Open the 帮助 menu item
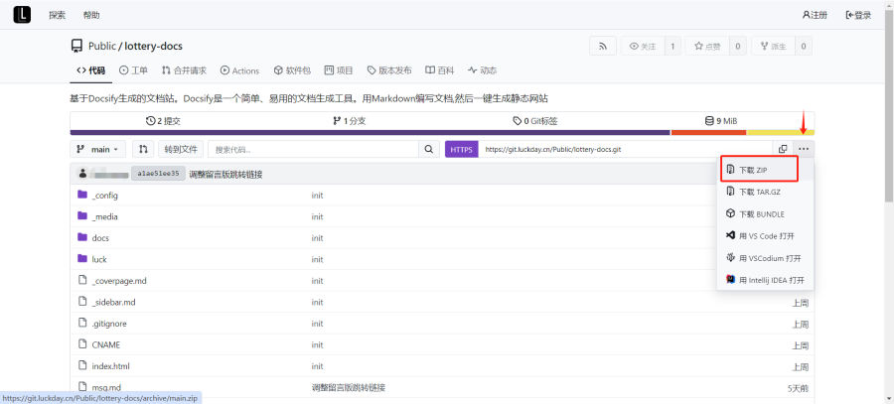 [x=91, y=15]
